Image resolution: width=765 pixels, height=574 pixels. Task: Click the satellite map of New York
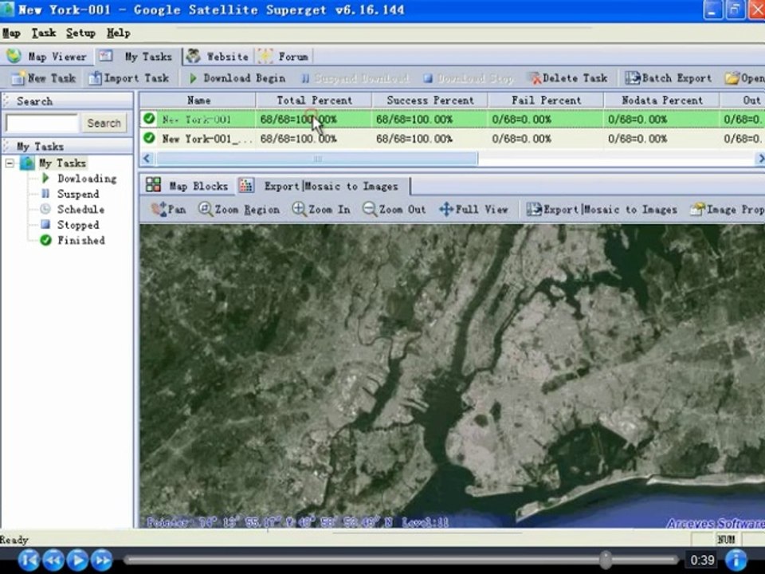click(453, 375)
